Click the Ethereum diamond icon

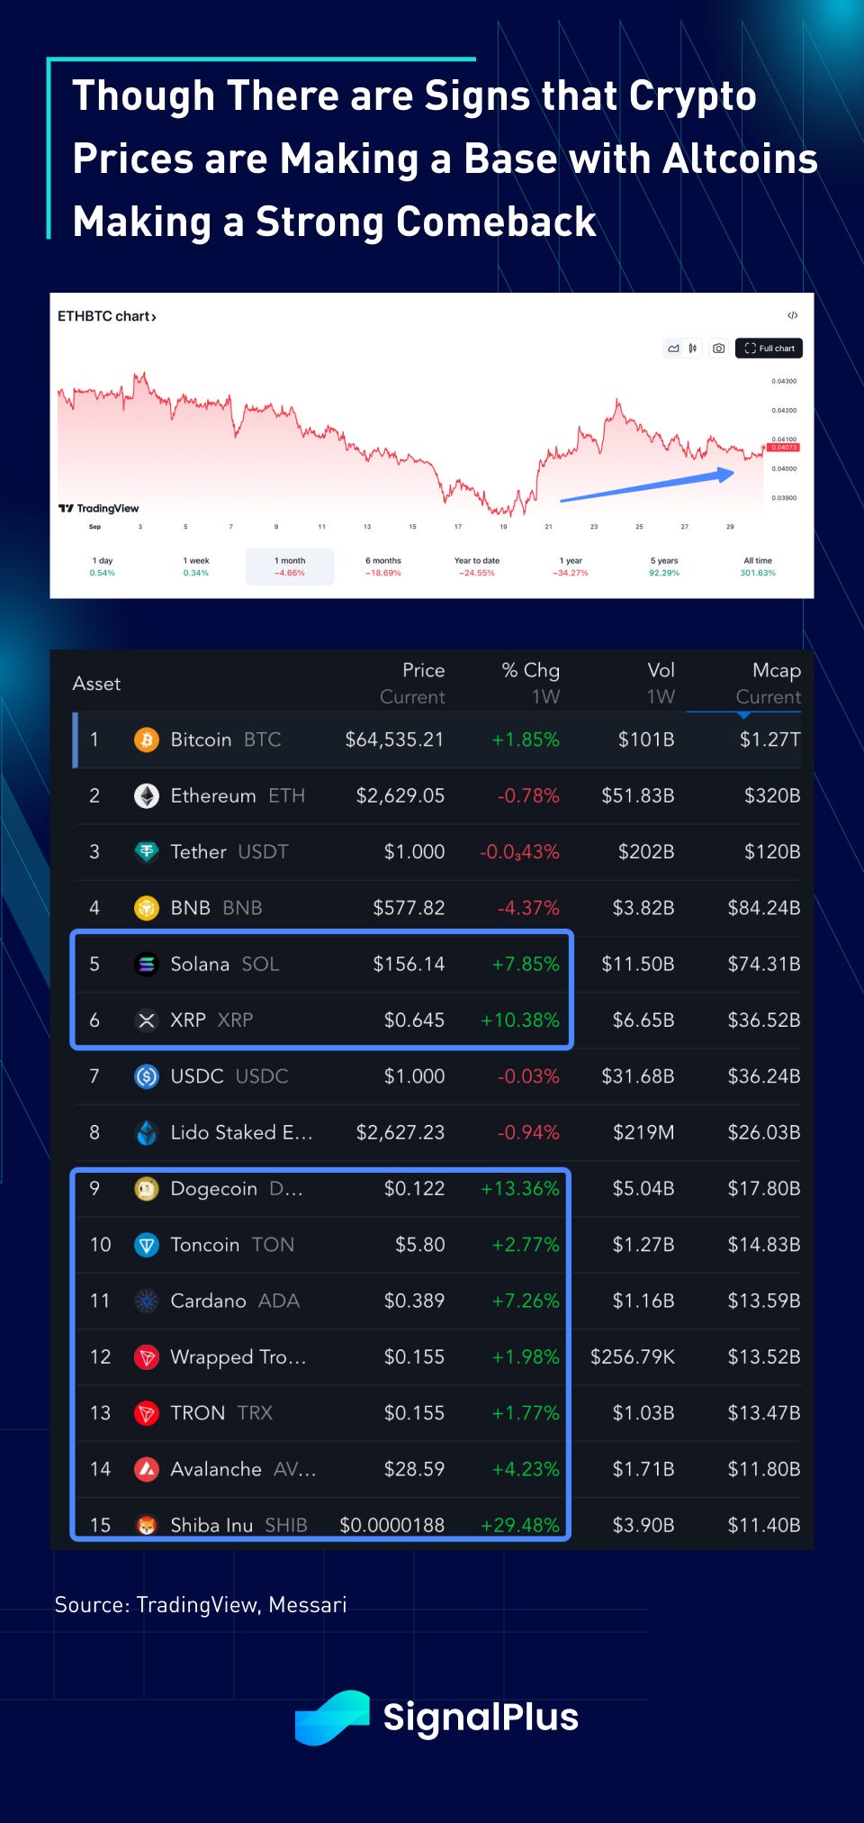pos(146,795)
